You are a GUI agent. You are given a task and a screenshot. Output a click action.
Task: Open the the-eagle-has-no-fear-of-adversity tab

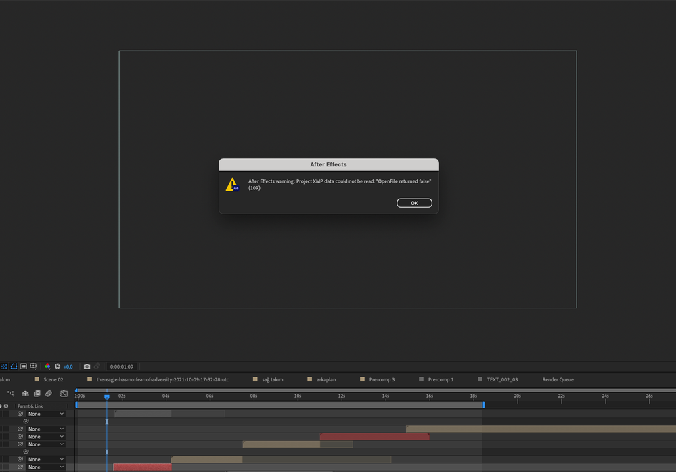162,379
